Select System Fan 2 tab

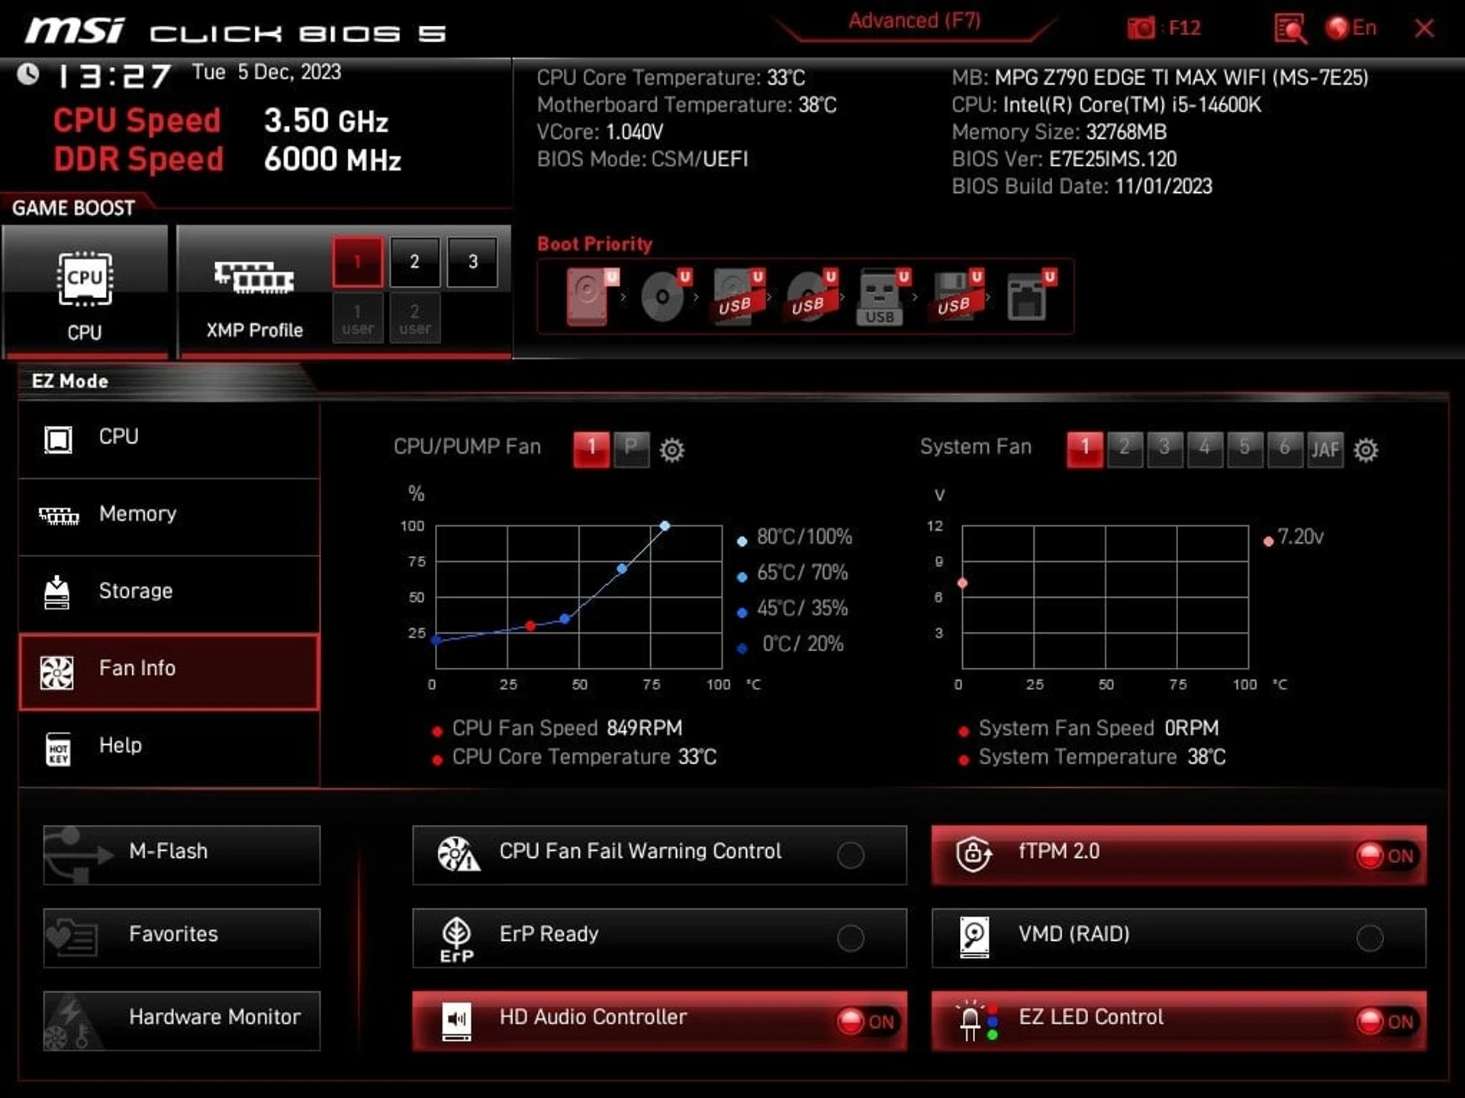coord(1125,449)
